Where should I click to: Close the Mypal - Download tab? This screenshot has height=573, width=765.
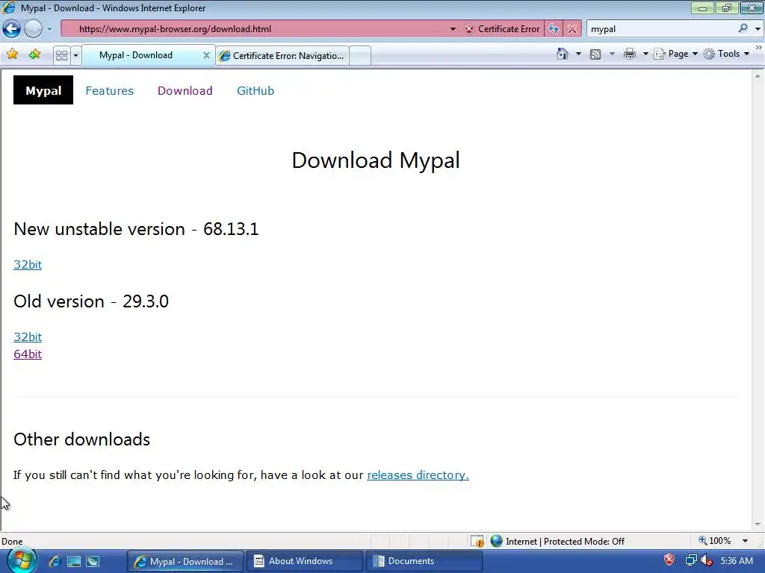[206, 55]
